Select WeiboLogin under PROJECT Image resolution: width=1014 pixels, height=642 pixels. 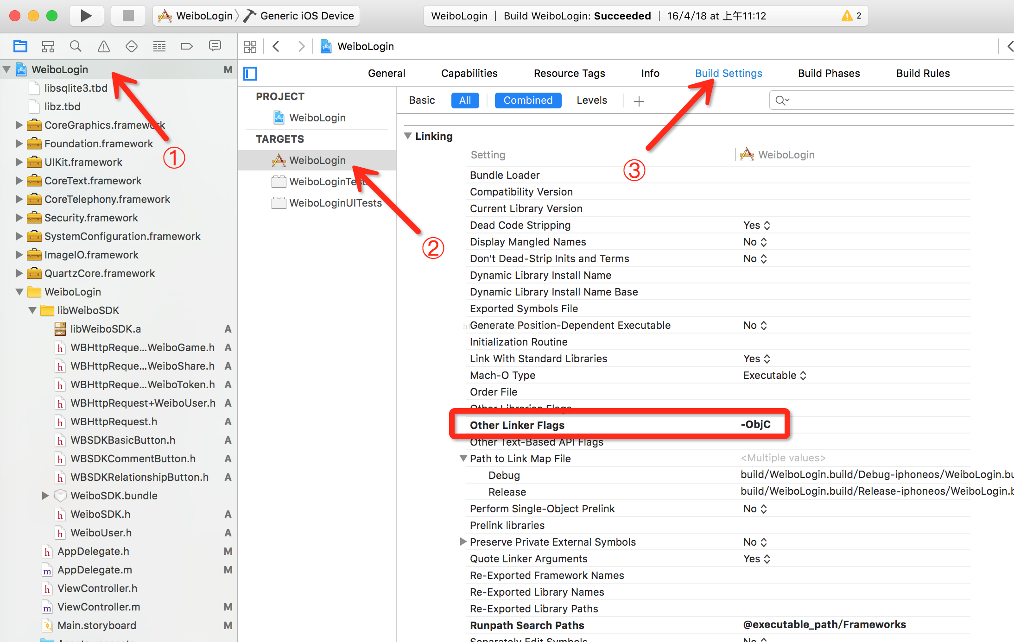coord(317,118)
